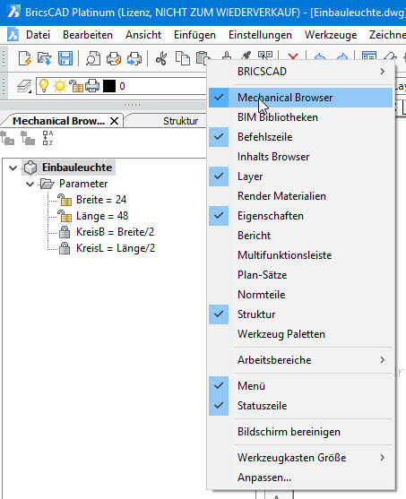Viewport: 406px width, 499px height.
Task: Click the Publish printer icon
Action: (x=134, y=59)
